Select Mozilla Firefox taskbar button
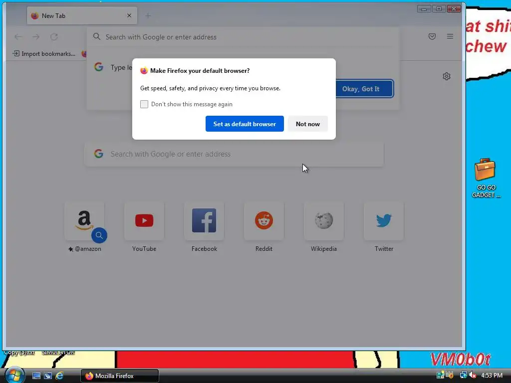The width and height of the screenshot is (511, 383). [120, 376]
